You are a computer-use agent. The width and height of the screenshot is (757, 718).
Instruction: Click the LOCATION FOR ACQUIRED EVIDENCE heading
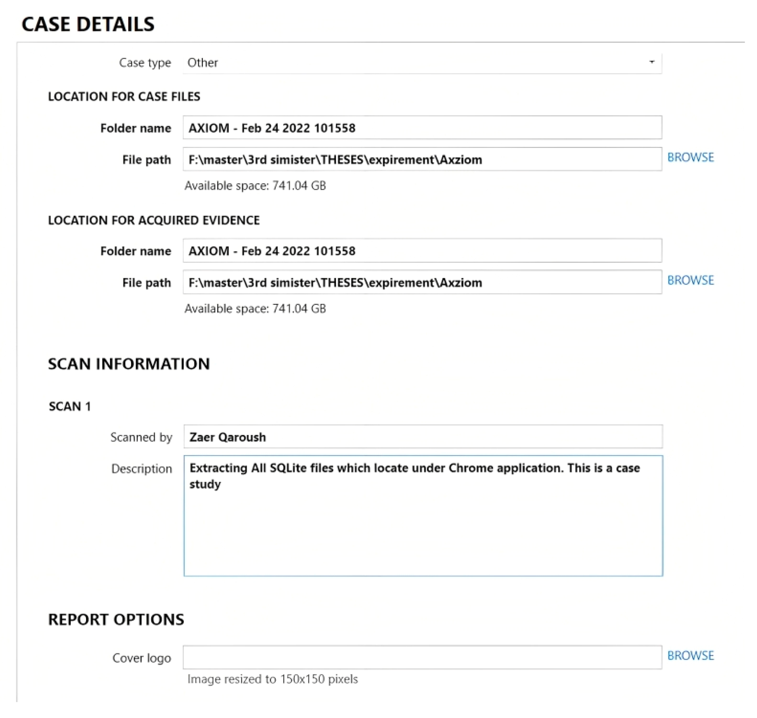pyautogui.click(x=154, y=220)
